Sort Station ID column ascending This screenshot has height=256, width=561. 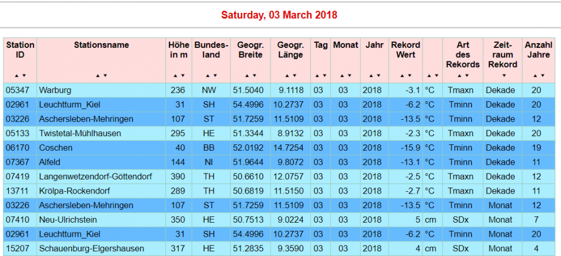point(17,75)
